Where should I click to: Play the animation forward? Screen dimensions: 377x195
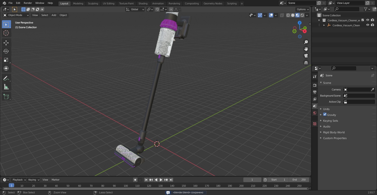pos(161,180)
